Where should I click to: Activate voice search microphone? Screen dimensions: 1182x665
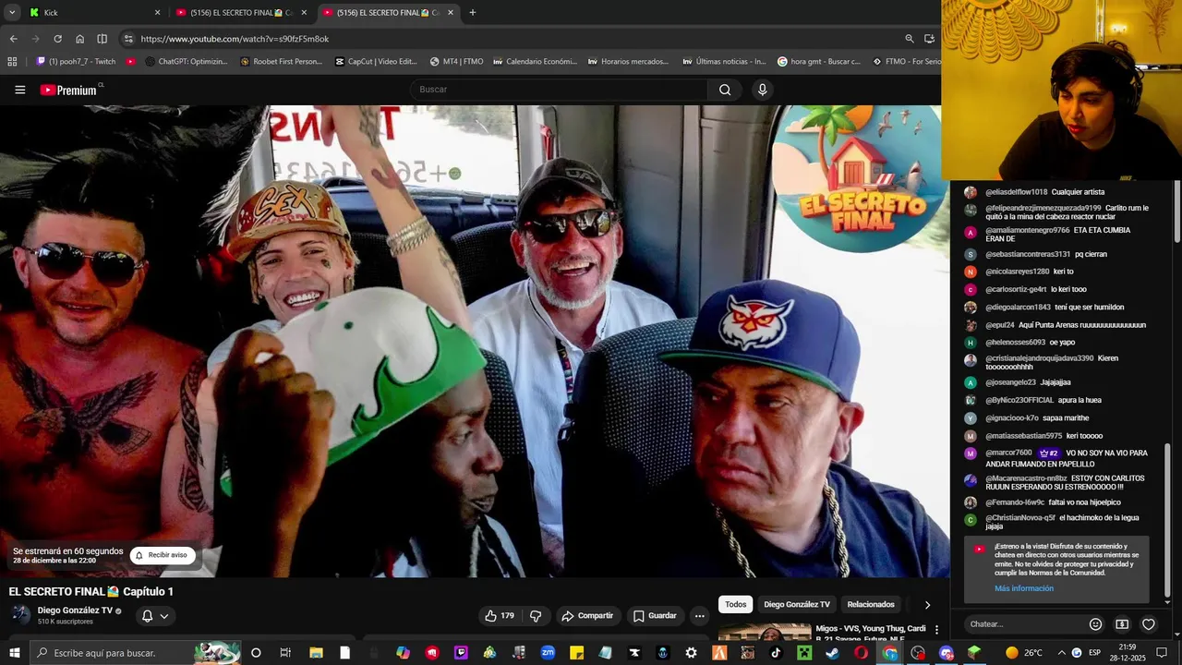[762, 90]
